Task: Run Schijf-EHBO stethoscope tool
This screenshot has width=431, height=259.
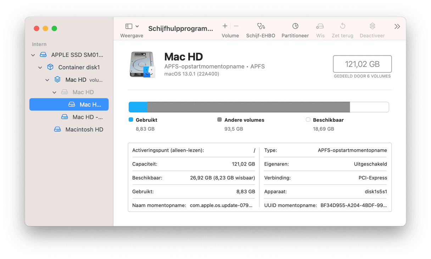Action: coord(261,26)
